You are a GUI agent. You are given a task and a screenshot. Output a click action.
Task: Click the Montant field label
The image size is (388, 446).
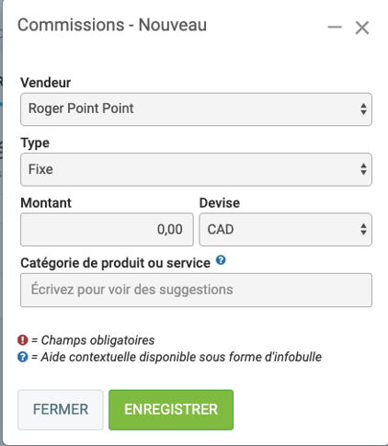(x=46, y=203)
